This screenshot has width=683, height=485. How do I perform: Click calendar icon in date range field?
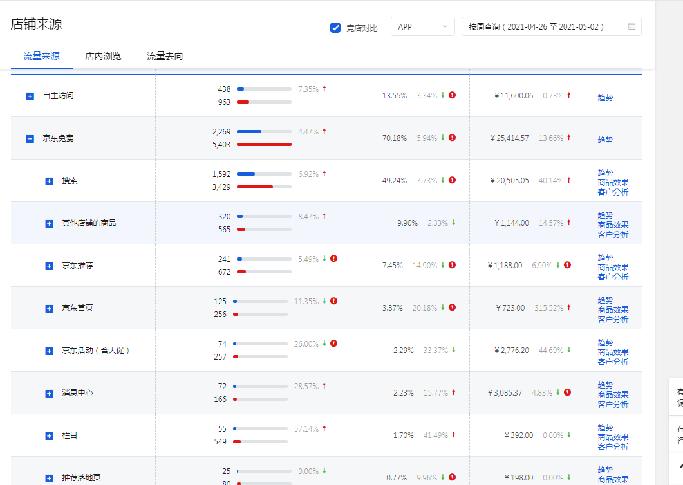[x=632, y=26]
